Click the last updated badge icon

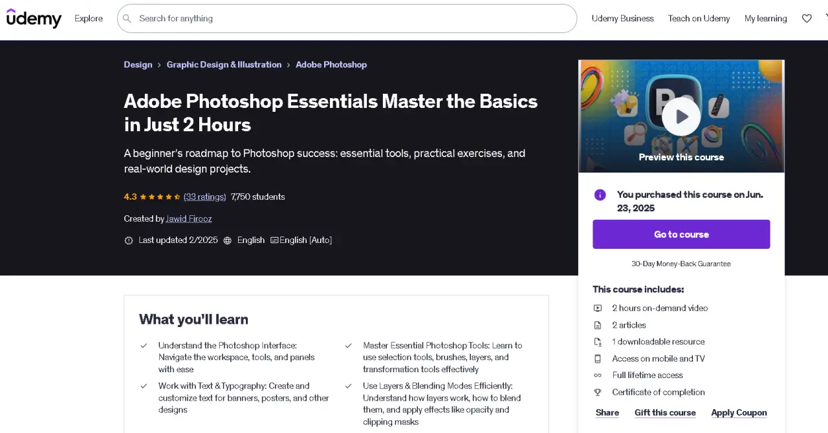click(129, 240)
